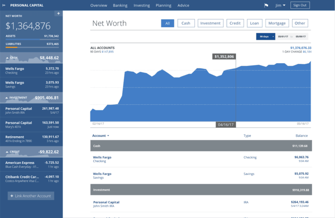Click the plus icon beside Net Worth

tap(58, 13)
